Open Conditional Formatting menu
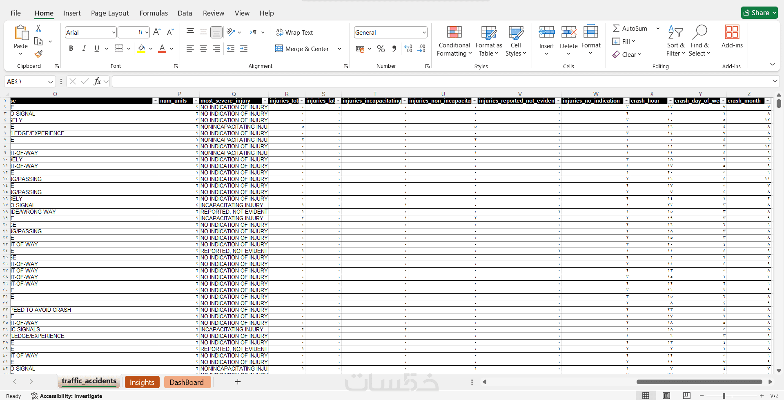Viewport: 784px width, 400px height. pyautogui.click(x=454, y=41)
